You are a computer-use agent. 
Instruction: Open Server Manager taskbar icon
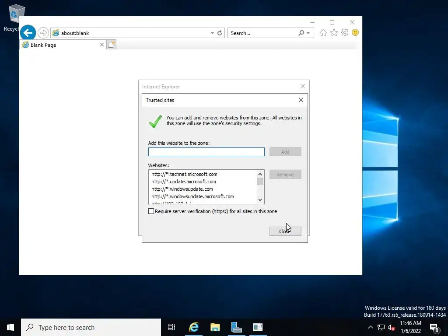click(x=236, y=327)
